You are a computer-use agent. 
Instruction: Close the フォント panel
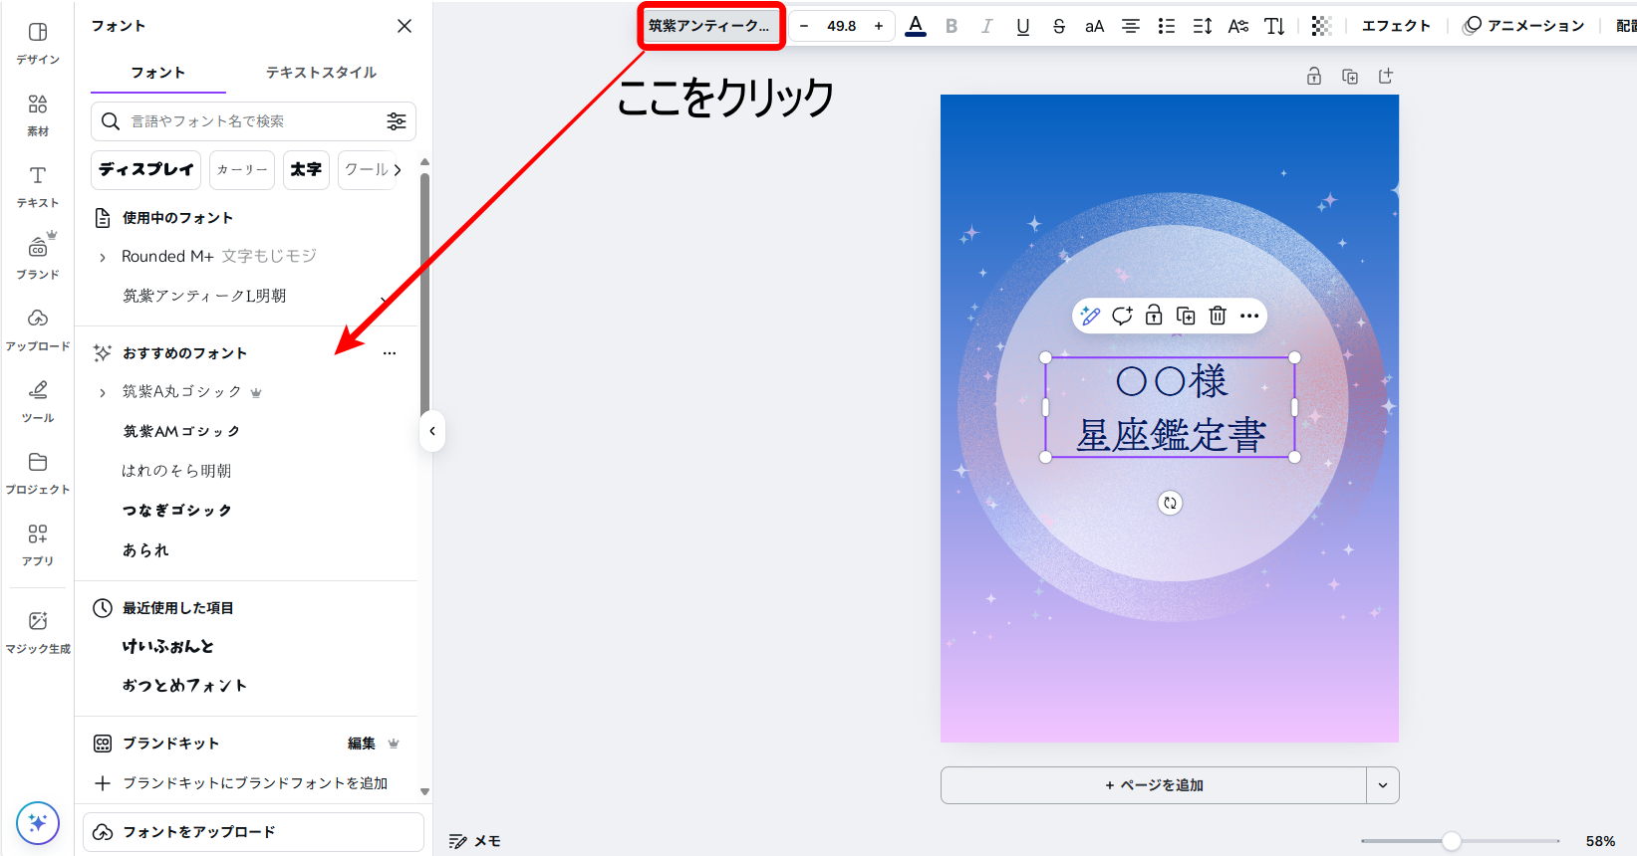[405, 26]
